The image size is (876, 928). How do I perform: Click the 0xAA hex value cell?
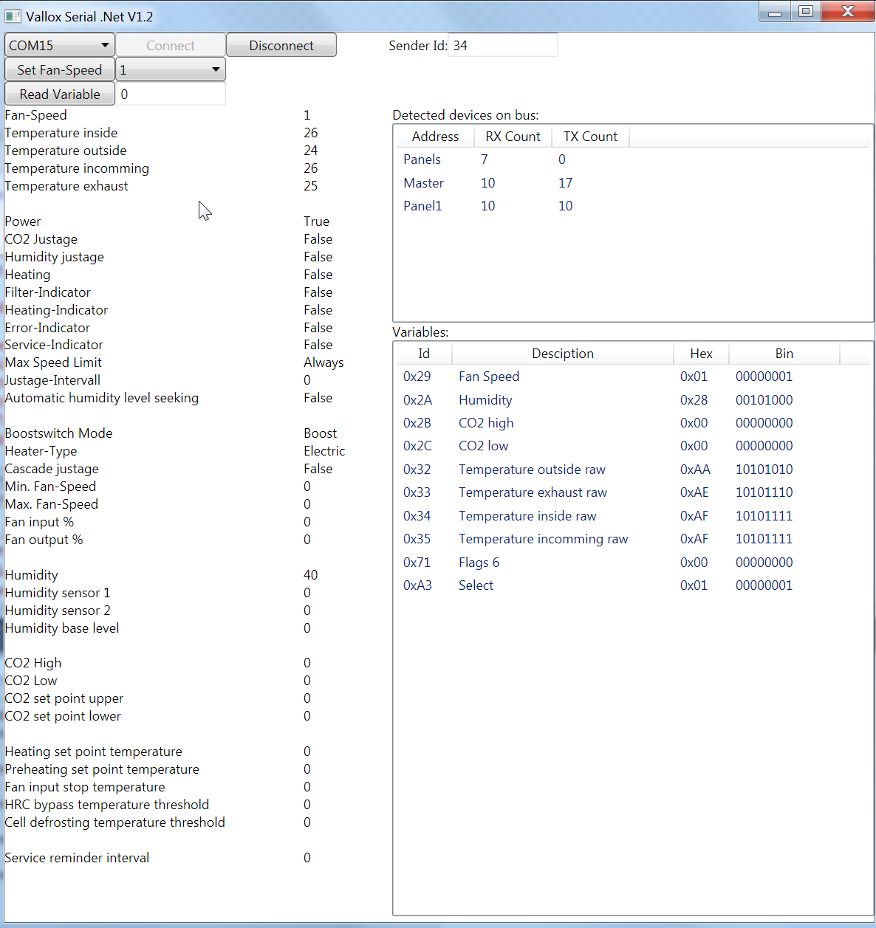pyautogui.click(x=695, y=470)
